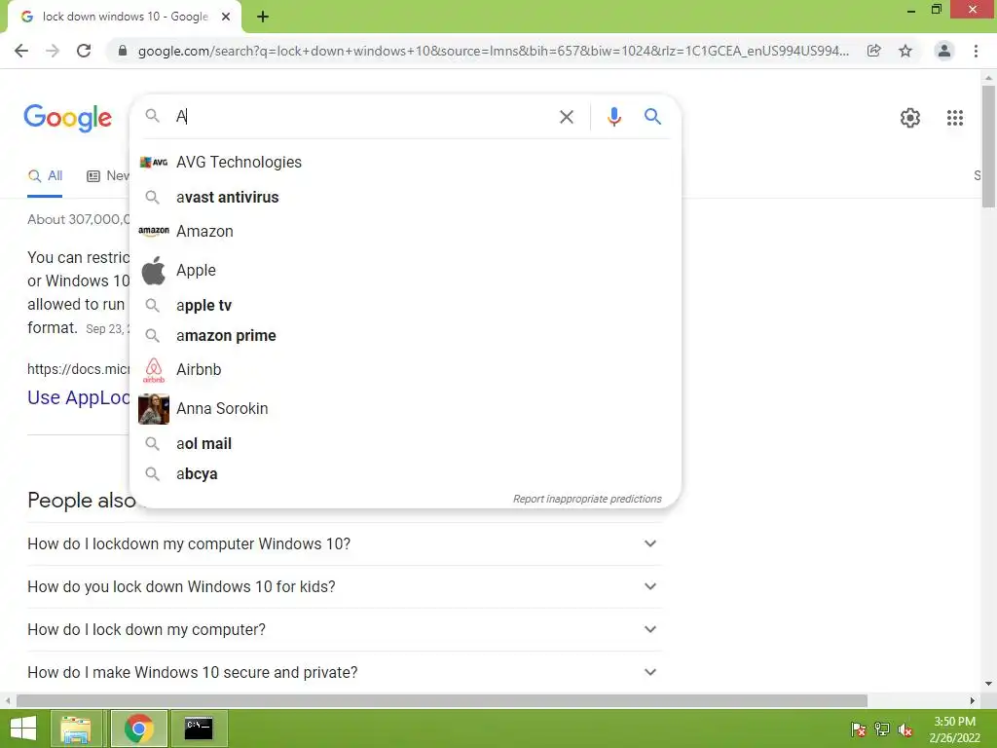Submit search with blue magnifier
997x748 pixels.
click(652, 117)
